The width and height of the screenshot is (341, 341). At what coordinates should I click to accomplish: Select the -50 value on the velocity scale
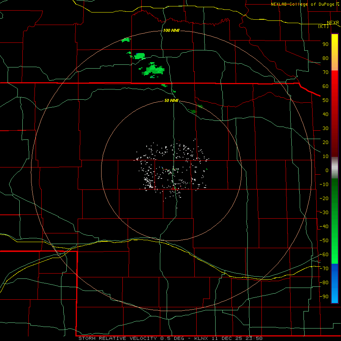[324, 241]
